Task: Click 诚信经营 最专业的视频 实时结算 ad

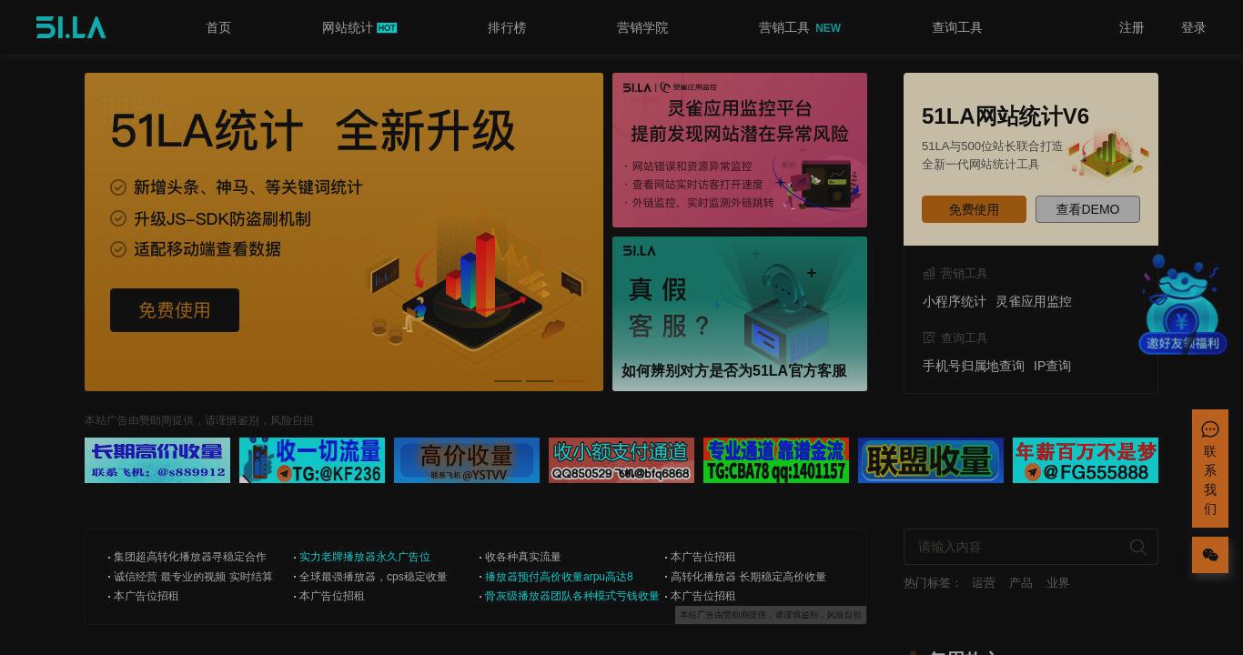Action: (193, 577)
